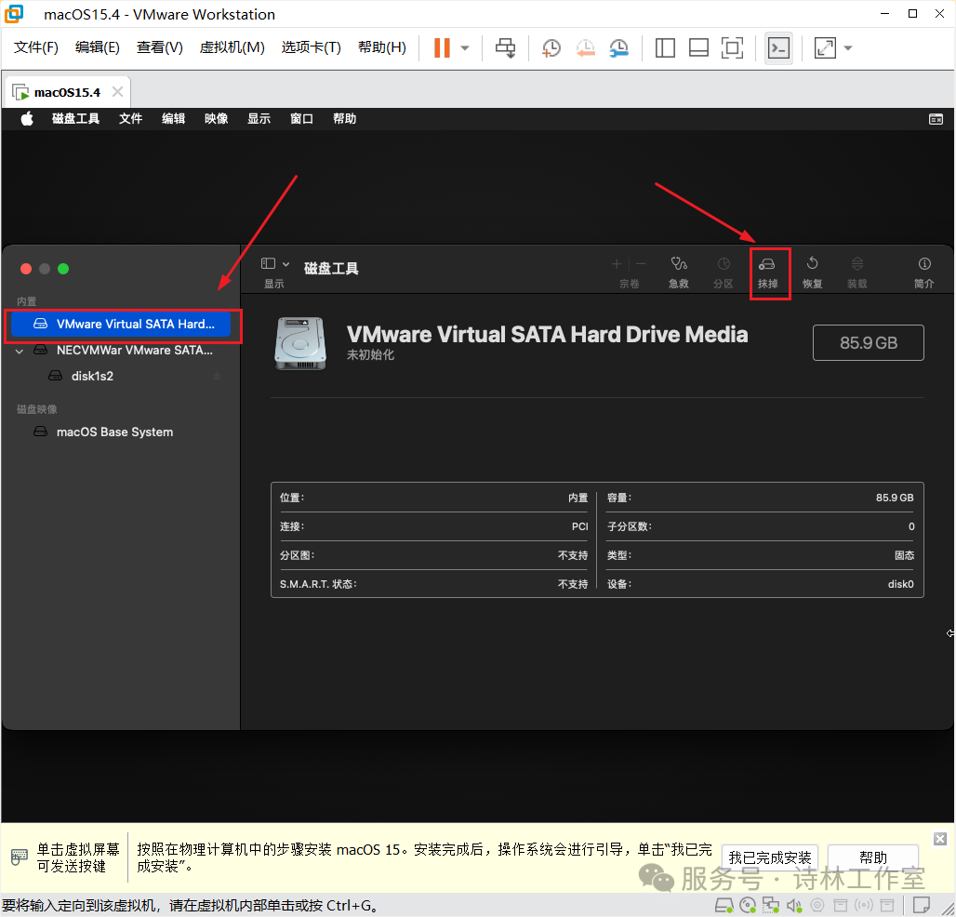Click Send Ctrl+Alt+Del toolbar icon
956x917 pixels.
point(505,48)
